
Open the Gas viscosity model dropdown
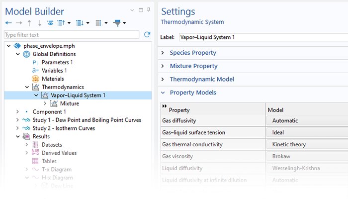pos(307,156)
